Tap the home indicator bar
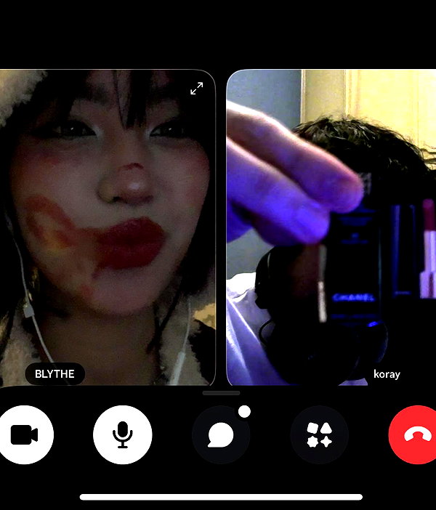The image size is (436, 510). click(x=221, y=497)
